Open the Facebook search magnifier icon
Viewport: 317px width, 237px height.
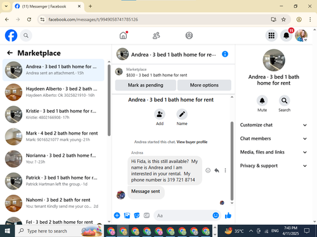coord(26,35)
